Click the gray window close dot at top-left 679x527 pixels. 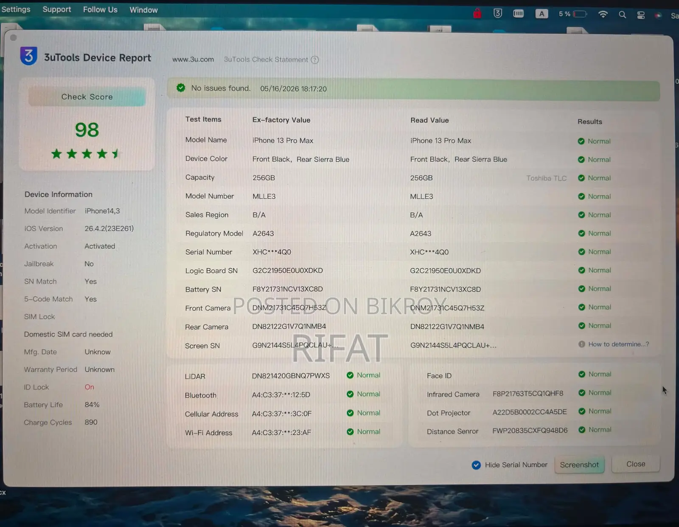tap(13, 38)
